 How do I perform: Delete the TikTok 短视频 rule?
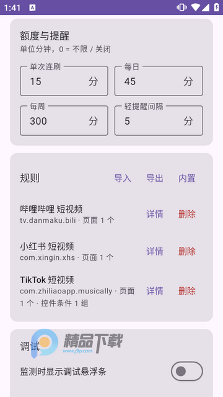coord(187,291)
